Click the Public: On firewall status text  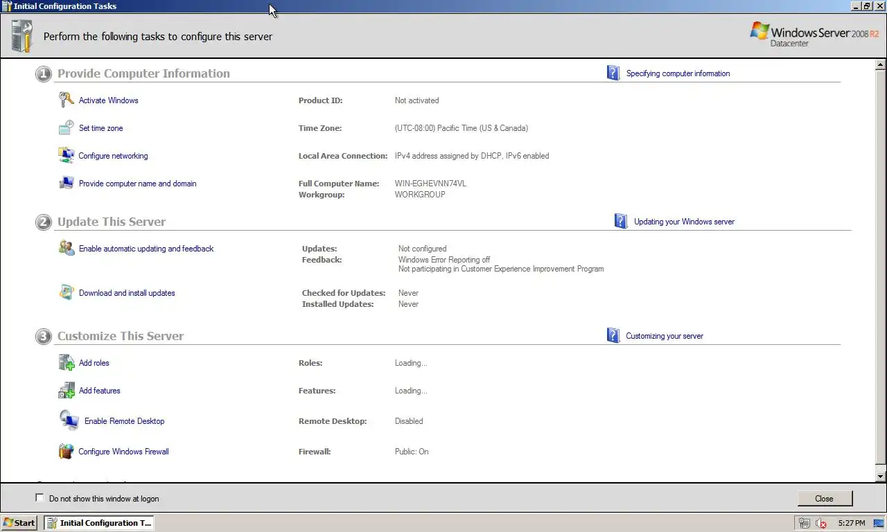(x=412, y=452)
